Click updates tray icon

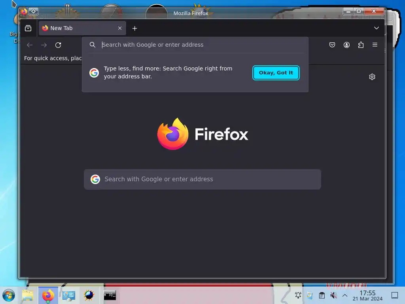tap(310, 295)
